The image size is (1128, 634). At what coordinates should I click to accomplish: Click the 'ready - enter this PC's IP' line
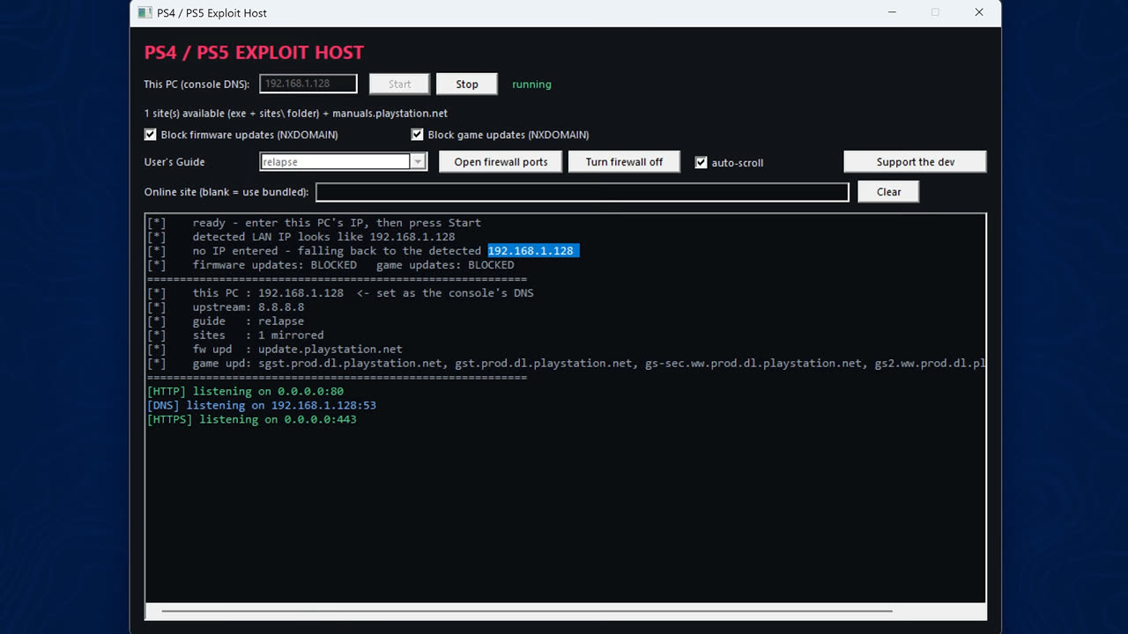pos(314,223)
